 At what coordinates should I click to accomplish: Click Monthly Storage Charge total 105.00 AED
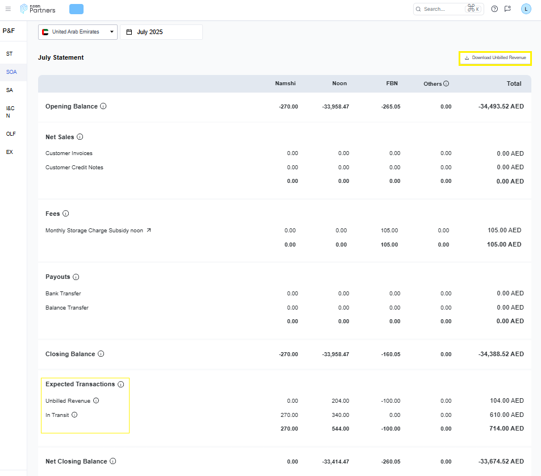click(505, 231)
